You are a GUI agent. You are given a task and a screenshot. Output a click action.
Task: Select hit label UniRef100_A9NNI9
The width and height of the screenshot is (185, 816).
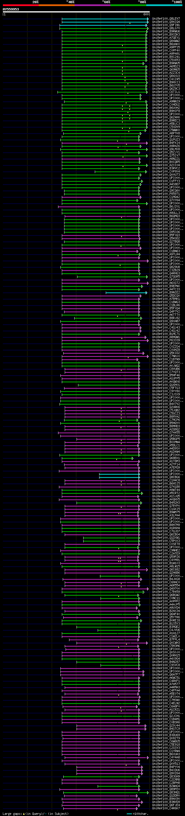(x=166, y=101)
